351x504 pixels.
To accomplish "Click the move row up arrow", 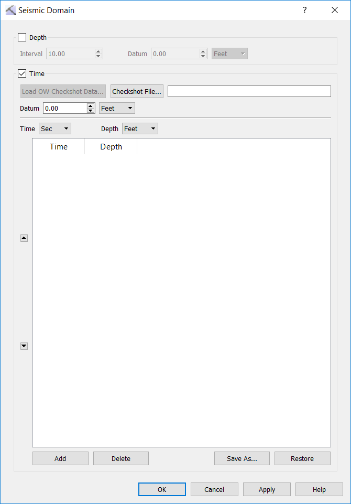I will pos(24,238).
